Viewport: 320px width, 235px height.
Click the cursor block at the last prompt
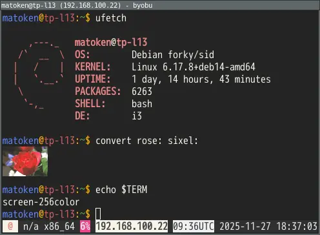pyautogui.click(x=98, y=214)
